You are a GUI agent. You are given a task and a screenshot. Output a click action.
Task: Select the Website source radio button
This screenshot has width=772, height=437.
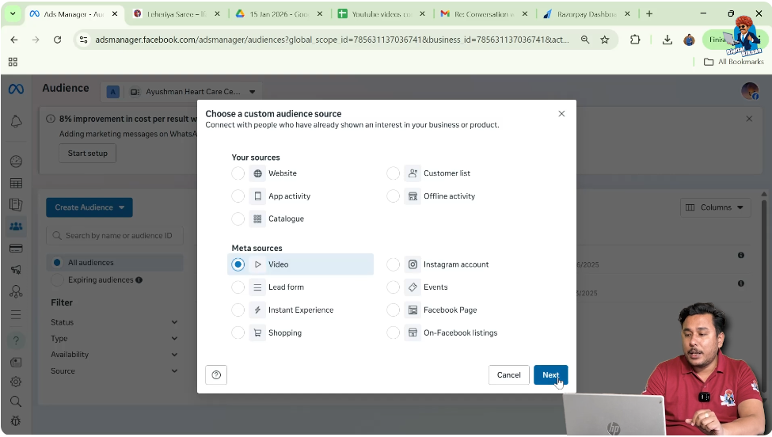point(238,173)
